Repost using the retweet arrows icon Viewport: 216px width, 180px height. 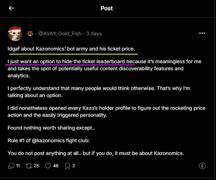[x=29, y=166]
